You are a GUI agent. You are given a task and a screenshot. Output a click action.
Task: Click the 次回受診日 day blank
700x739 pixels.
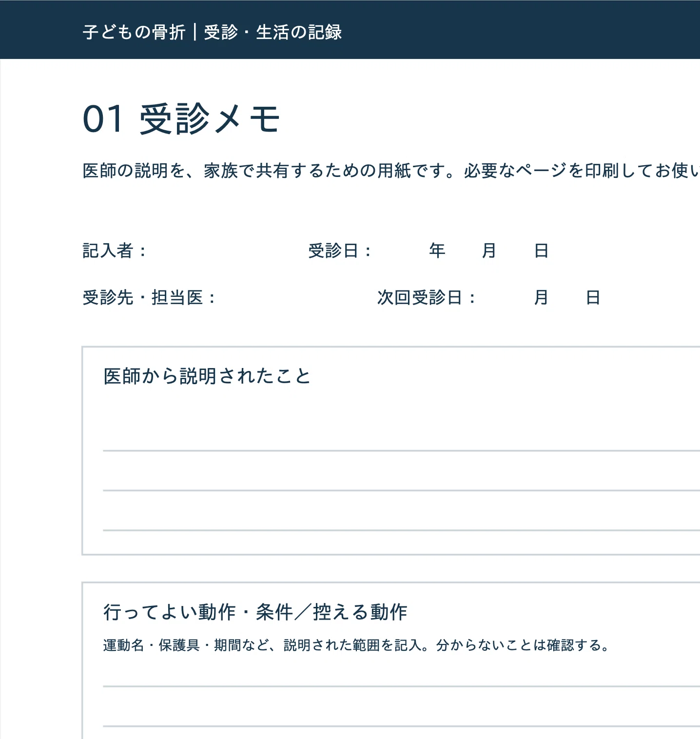[567, 297]
